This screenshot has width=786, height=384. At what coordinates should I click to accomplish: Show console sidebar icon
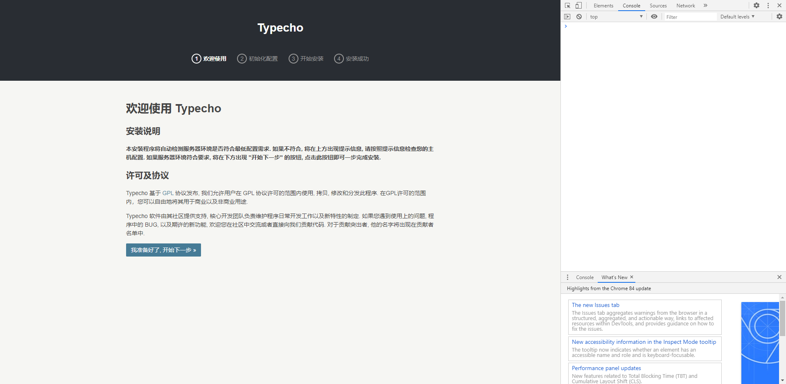point(567,16)
